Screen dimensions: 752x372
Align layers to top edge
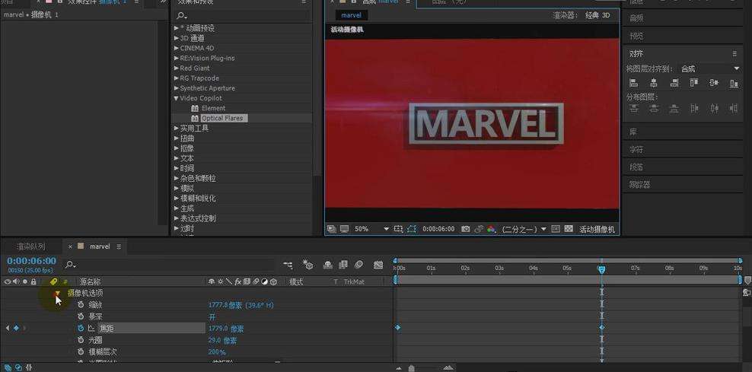pos(694,83)
